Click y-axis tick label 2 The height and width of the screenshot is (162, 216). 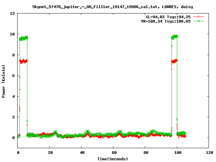(13, 117)
